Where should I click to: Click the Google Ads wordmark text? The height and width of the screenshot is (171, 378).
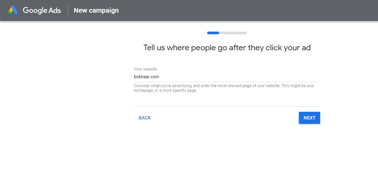coord(42,10)
